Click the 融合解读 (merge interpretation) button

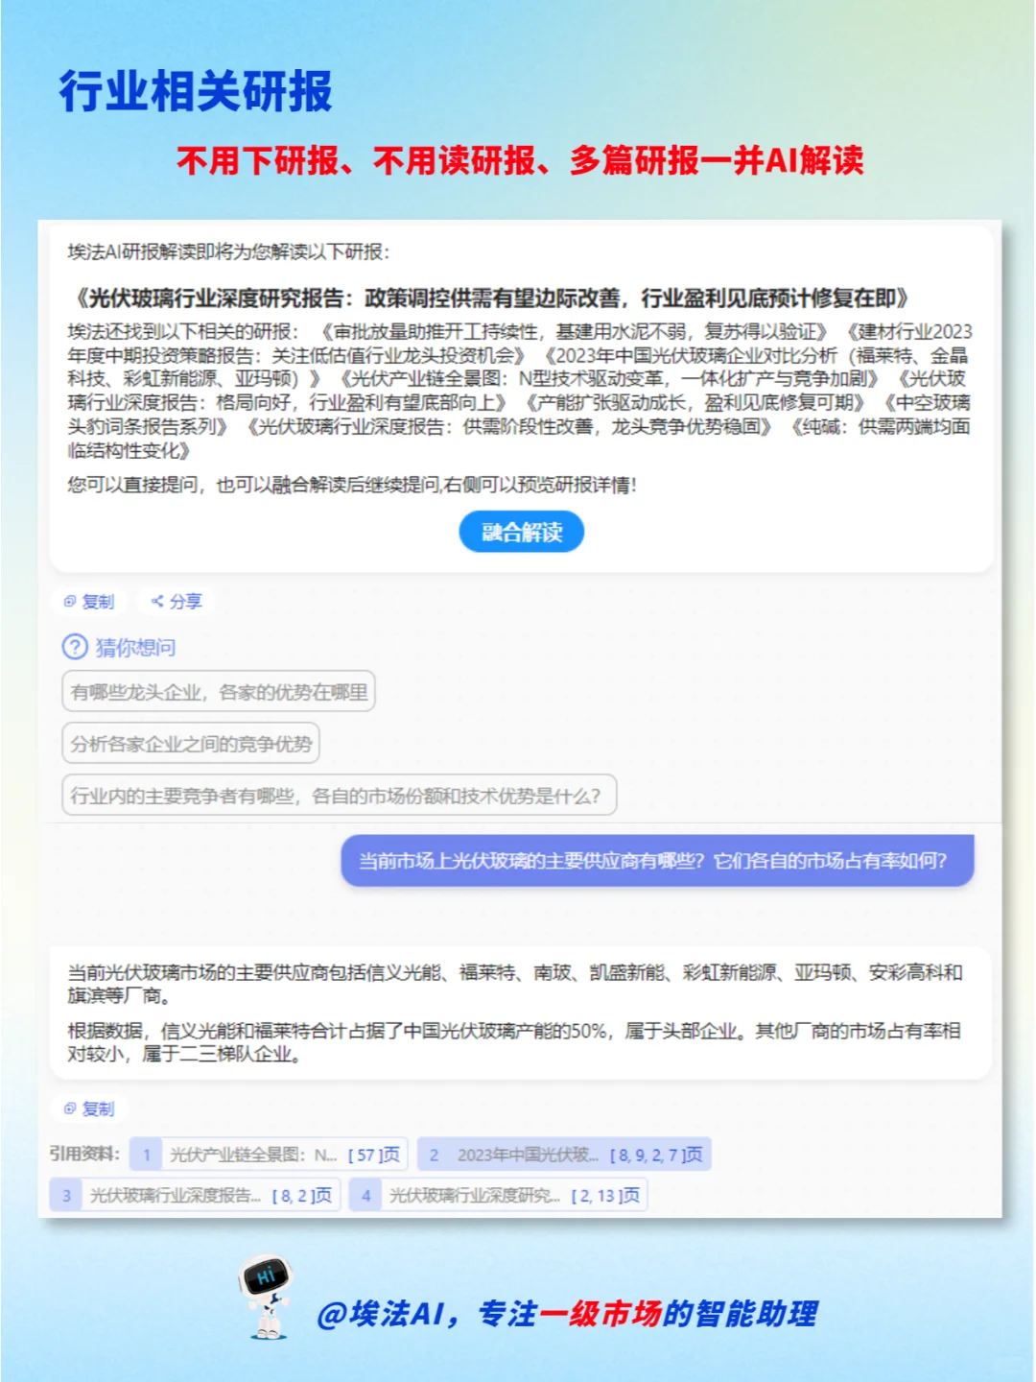(523, 532)
